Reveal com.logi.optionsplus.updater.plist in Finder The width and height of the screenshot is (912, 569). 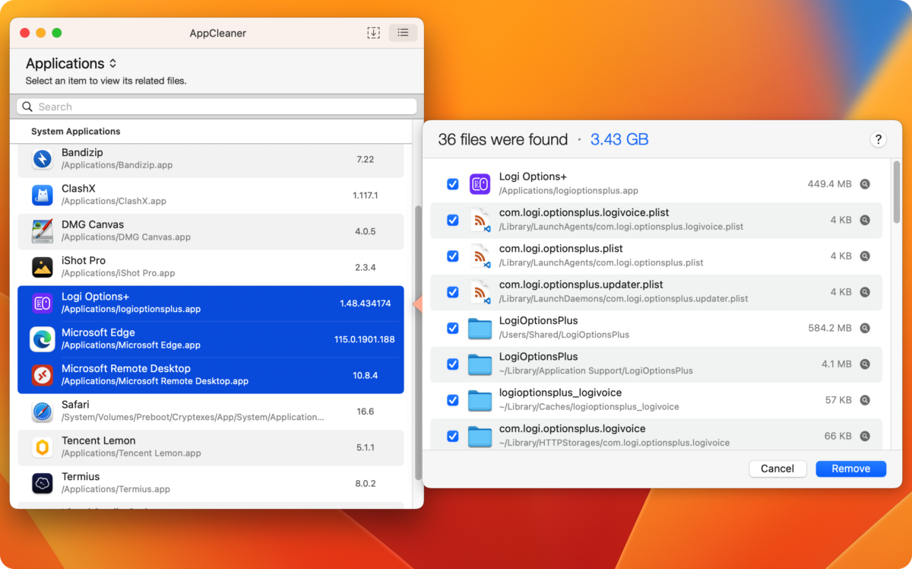pos(865,292)
